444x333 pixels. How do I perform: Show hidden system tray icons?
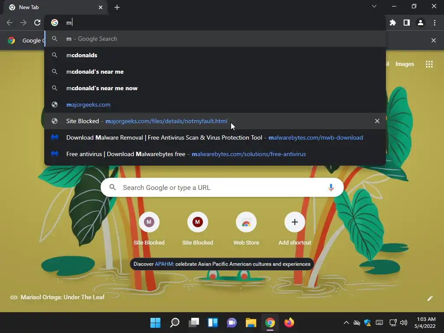pyautogui.click(x=346, y=323)
